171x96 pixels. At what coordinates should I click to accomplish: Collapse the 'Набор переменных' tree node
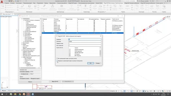(x=22, y=57)
